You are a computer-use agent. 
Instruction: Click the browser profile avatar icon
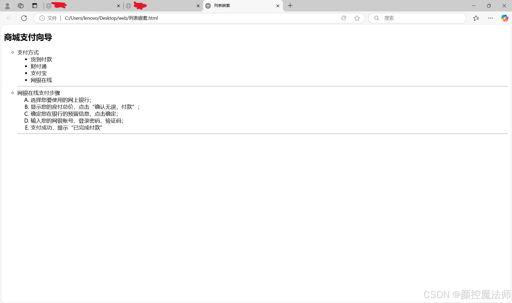(7, 6)
